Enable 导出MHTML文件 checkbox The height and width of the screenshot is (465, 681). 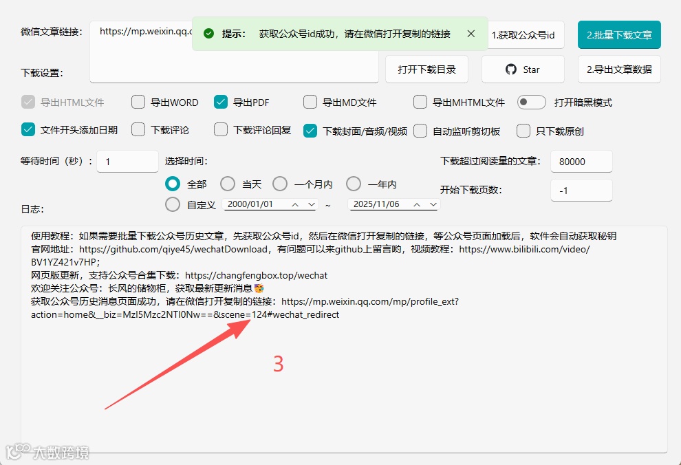[x=420, y=102]
